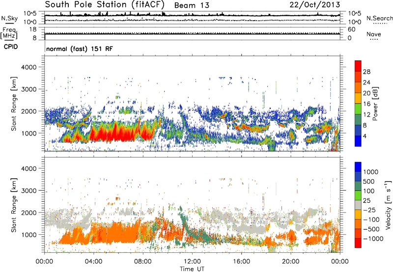Click the frequency trace in the Freq panel
This screenshot has height=272, width=393.
coord(192,34)
